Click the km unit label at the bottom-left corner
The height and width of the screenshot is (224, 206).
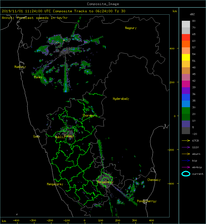point(4,221)
